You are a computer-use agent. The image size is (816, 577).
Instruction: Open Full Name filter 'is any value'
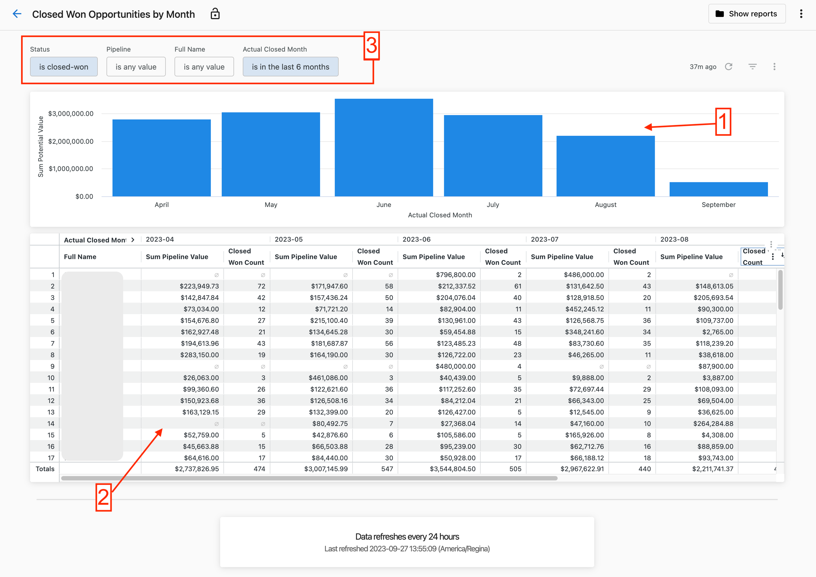pyautogui.click(x=204, y=66)
